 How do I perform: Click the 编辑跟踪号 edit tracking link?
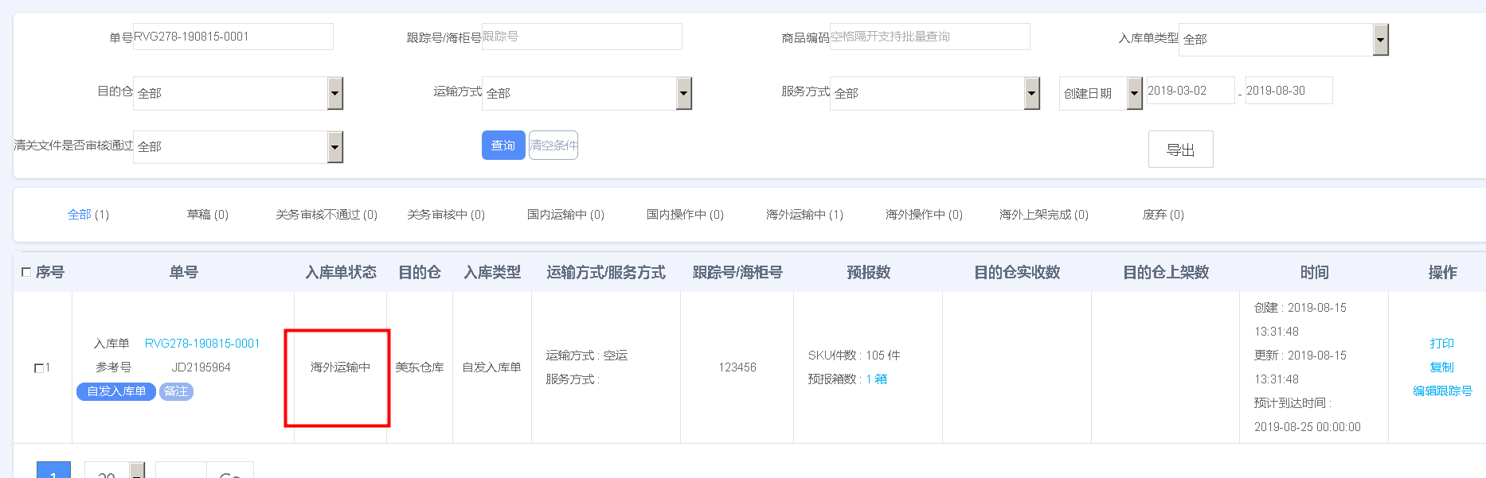tap(1442, 391)
